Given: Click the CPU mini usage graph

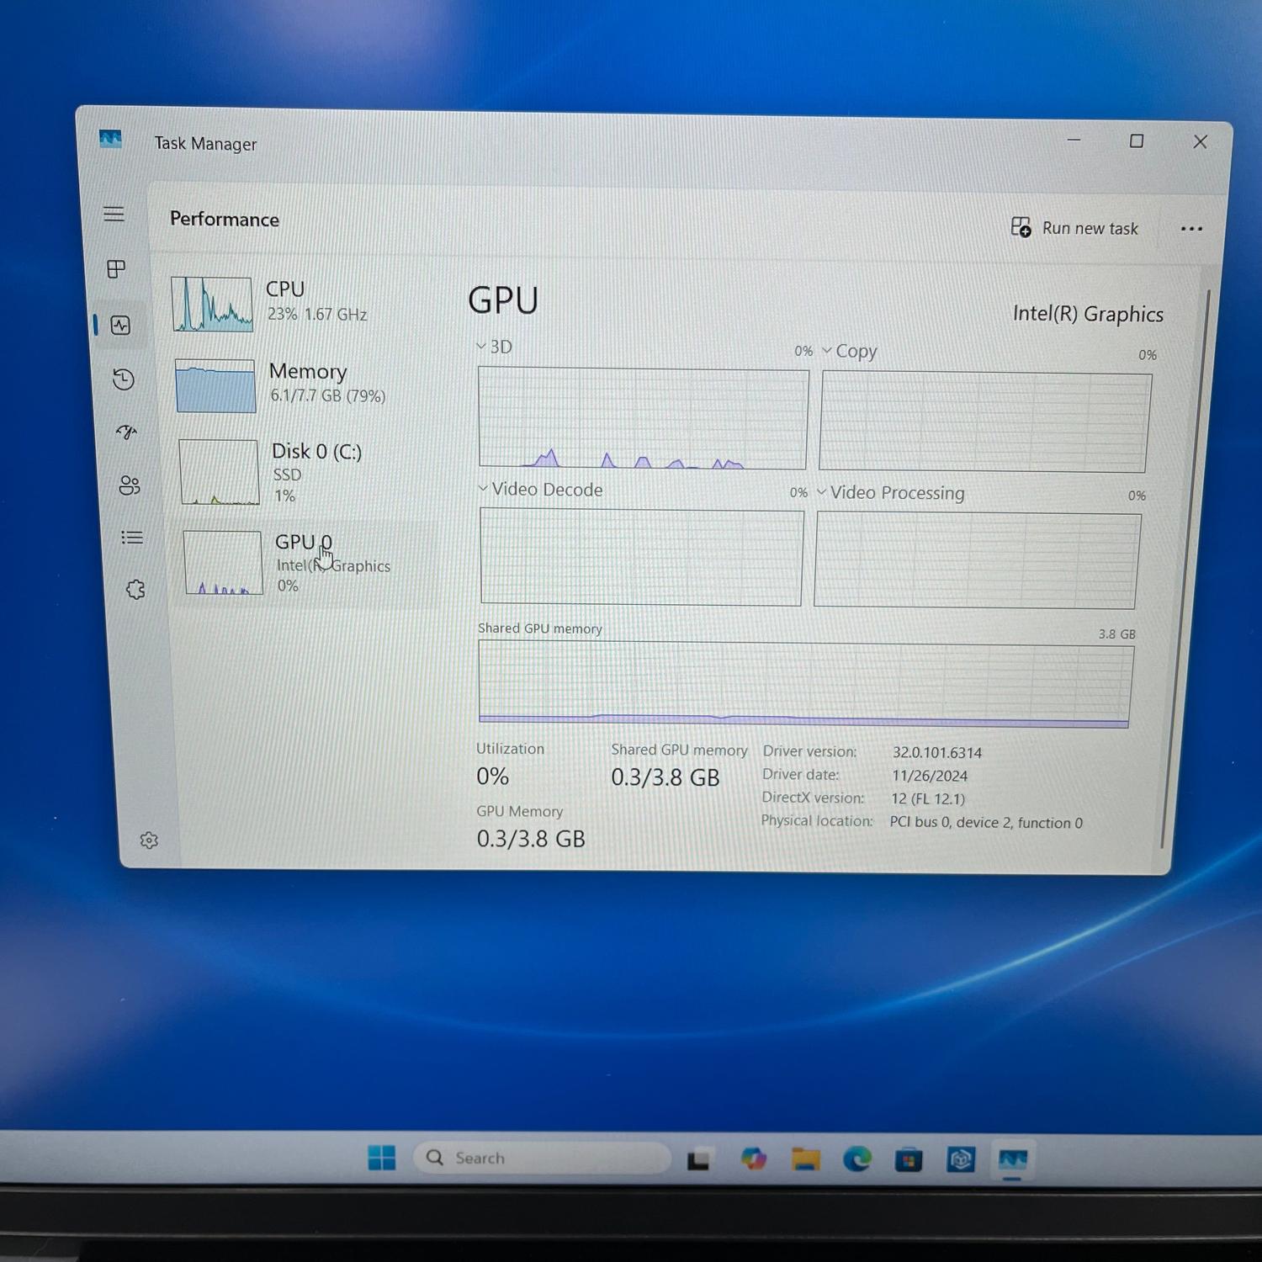Looking at the screenshot, I should coord(212,304).
